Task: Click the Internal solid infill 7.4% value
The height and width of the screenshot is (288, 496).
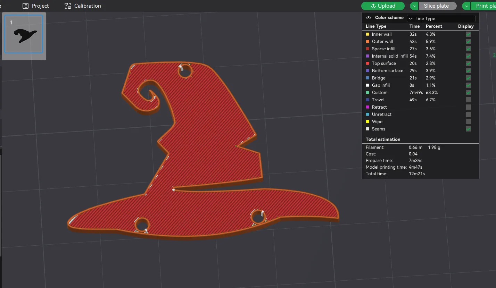Action: [431, 56]
